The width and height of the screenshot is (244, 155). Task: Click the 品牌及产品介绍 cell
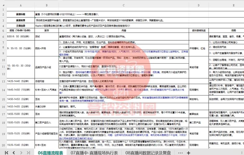(x=47, y=67)
